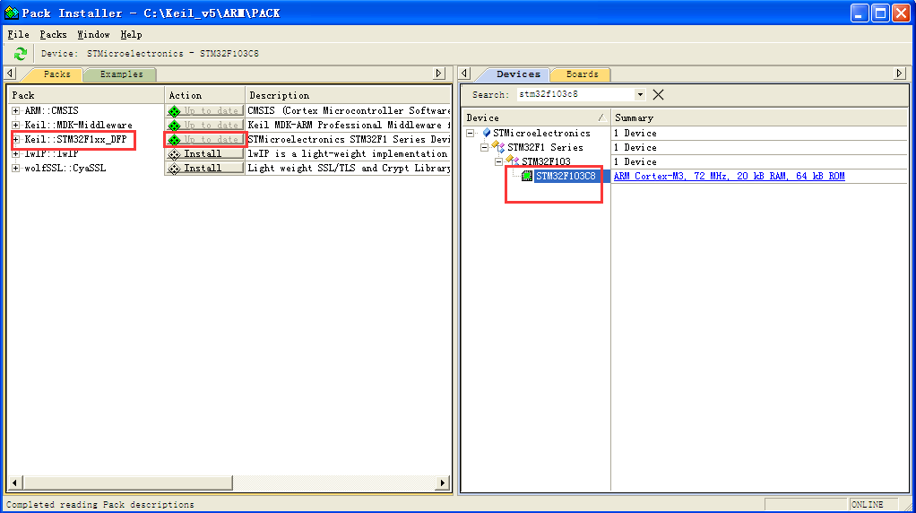The image size is (916, 513).
Task: Sort by the Device column header
Action: [x=536, y=117]
